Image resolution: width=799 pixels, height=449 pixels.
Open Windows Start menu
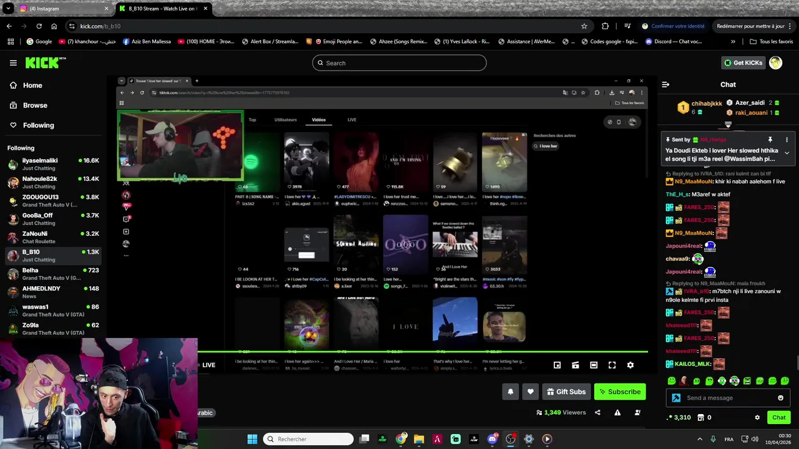click(x=252, y=439)
